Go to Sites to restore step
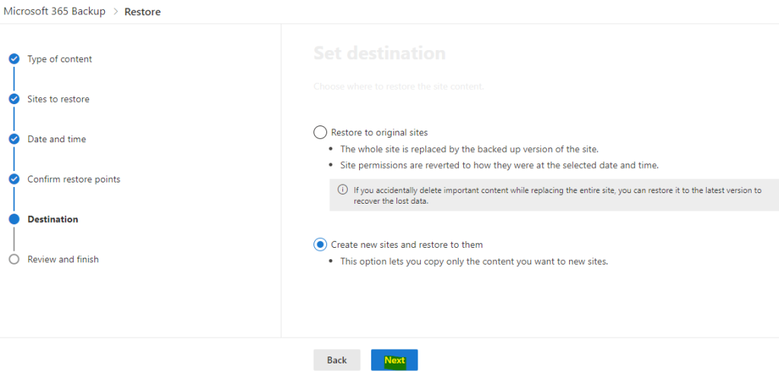Viewport: 779px width, 374px height. pyautogui.click(x=58, y=99)
